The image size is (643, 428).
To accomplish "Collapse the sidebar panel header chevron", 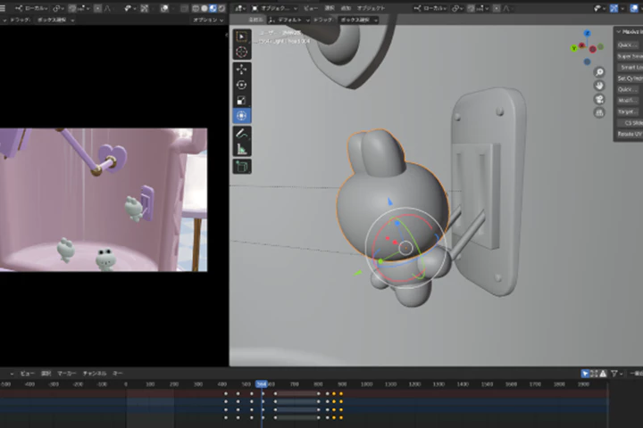I will click(619, 31).
